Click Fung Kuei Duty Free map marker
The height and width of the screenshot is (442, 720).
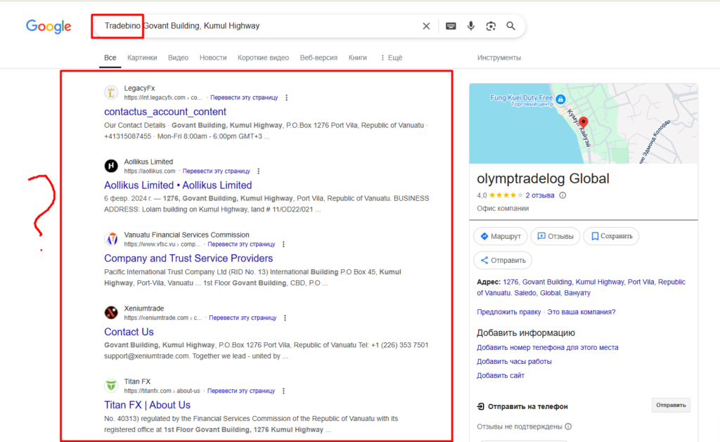point(560,99)
